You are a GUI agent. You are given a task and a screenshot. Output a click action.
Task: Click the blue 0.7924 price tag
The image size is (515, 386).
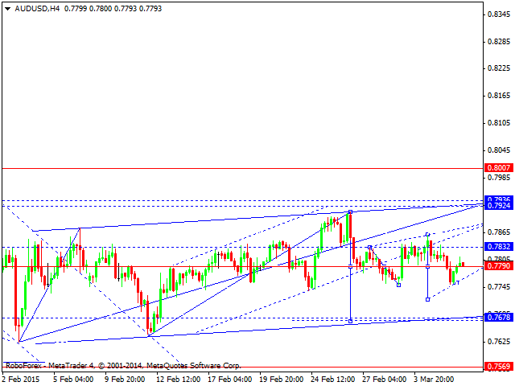(498, 207)
